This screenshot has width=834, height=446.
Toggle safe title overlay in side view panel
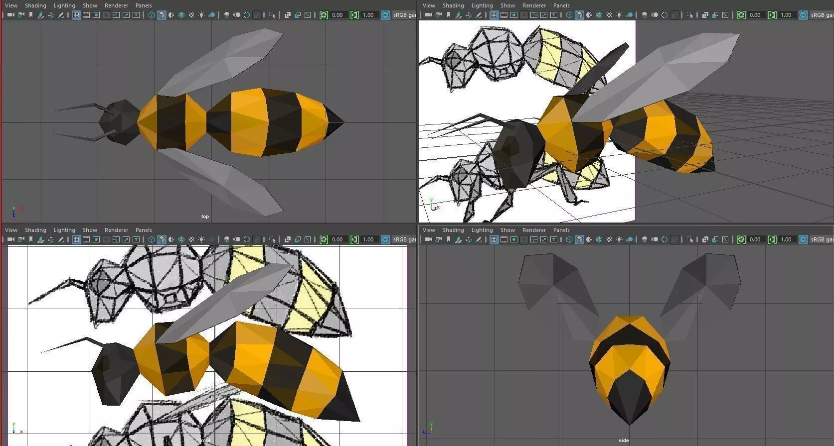click(x=554, y=239)
